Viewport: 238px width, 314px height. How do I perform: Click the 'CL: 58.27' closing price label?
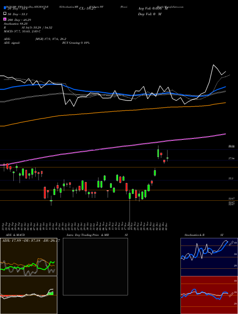tap(88, 9)
